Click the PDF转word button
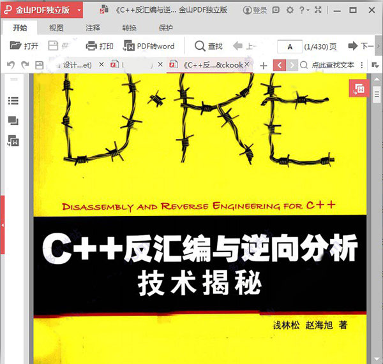 [x=149, y=46]
